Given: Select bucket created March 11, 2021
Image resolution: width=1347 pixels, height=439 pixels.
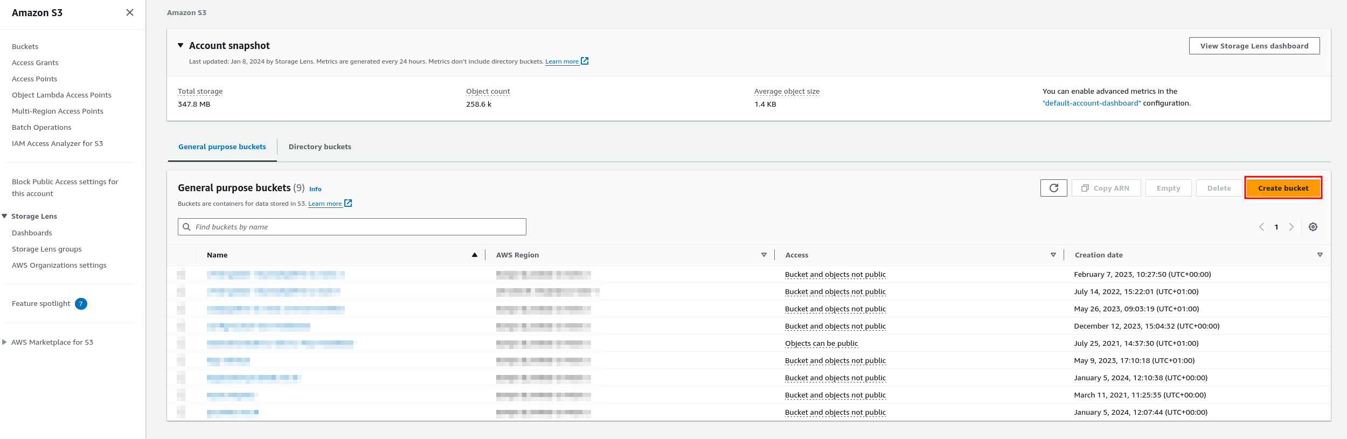Looking at the screenshot, I should 181,395.
